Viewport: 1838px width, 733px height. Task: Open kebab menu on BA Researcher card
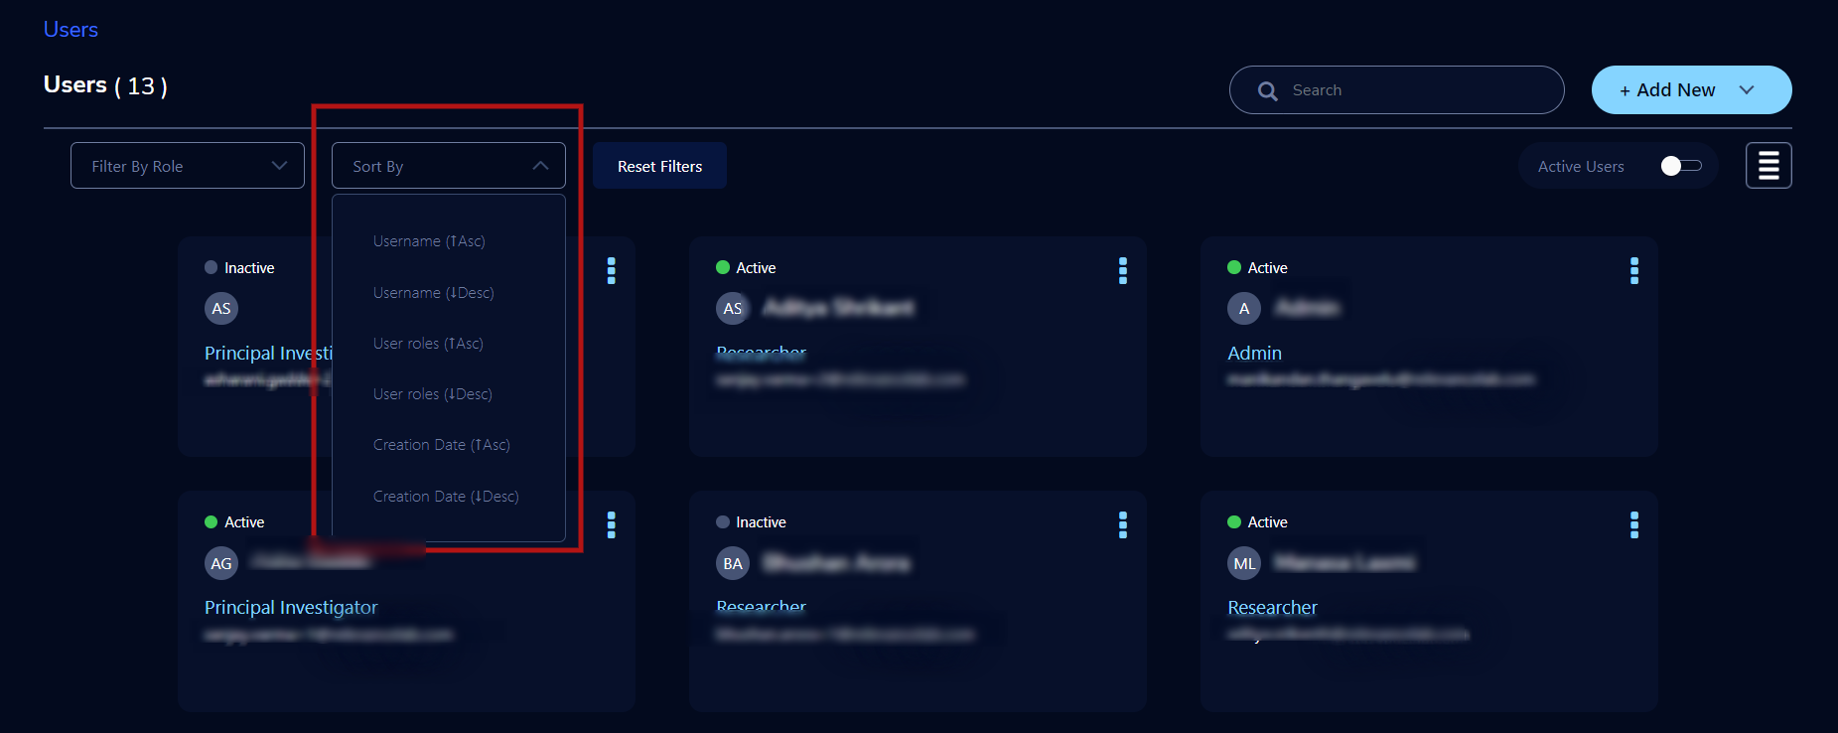tap(1122, 524)
